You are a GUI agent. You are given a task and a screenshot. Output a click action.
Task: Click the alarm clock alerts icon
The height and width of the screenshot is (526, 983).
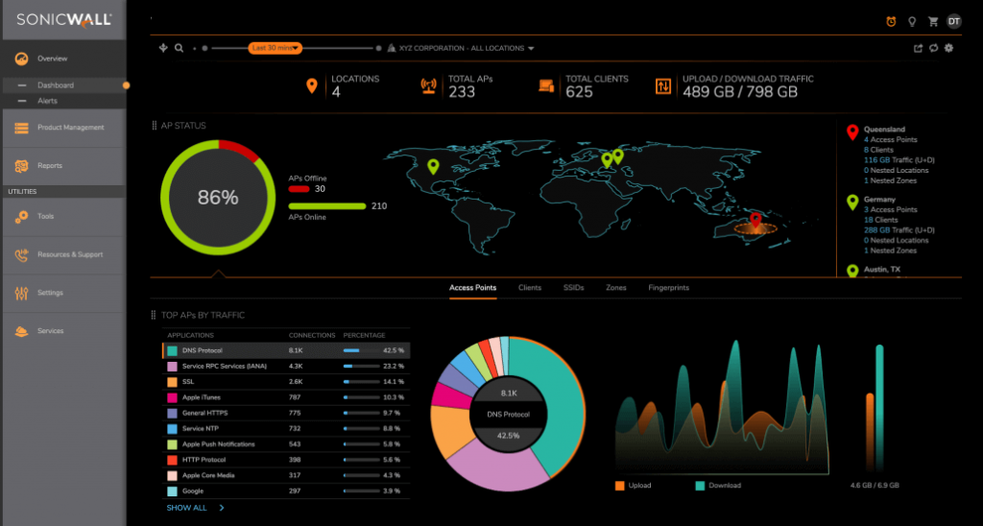click(x=891, y=21)
